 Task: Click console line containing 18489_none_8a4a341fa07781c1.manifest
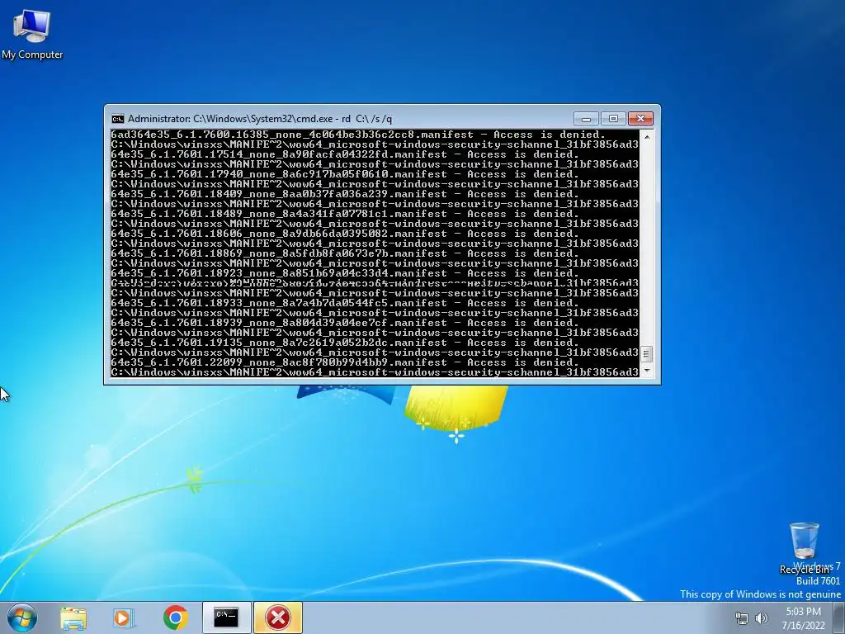pyautogui.click(x=345, y=214)
